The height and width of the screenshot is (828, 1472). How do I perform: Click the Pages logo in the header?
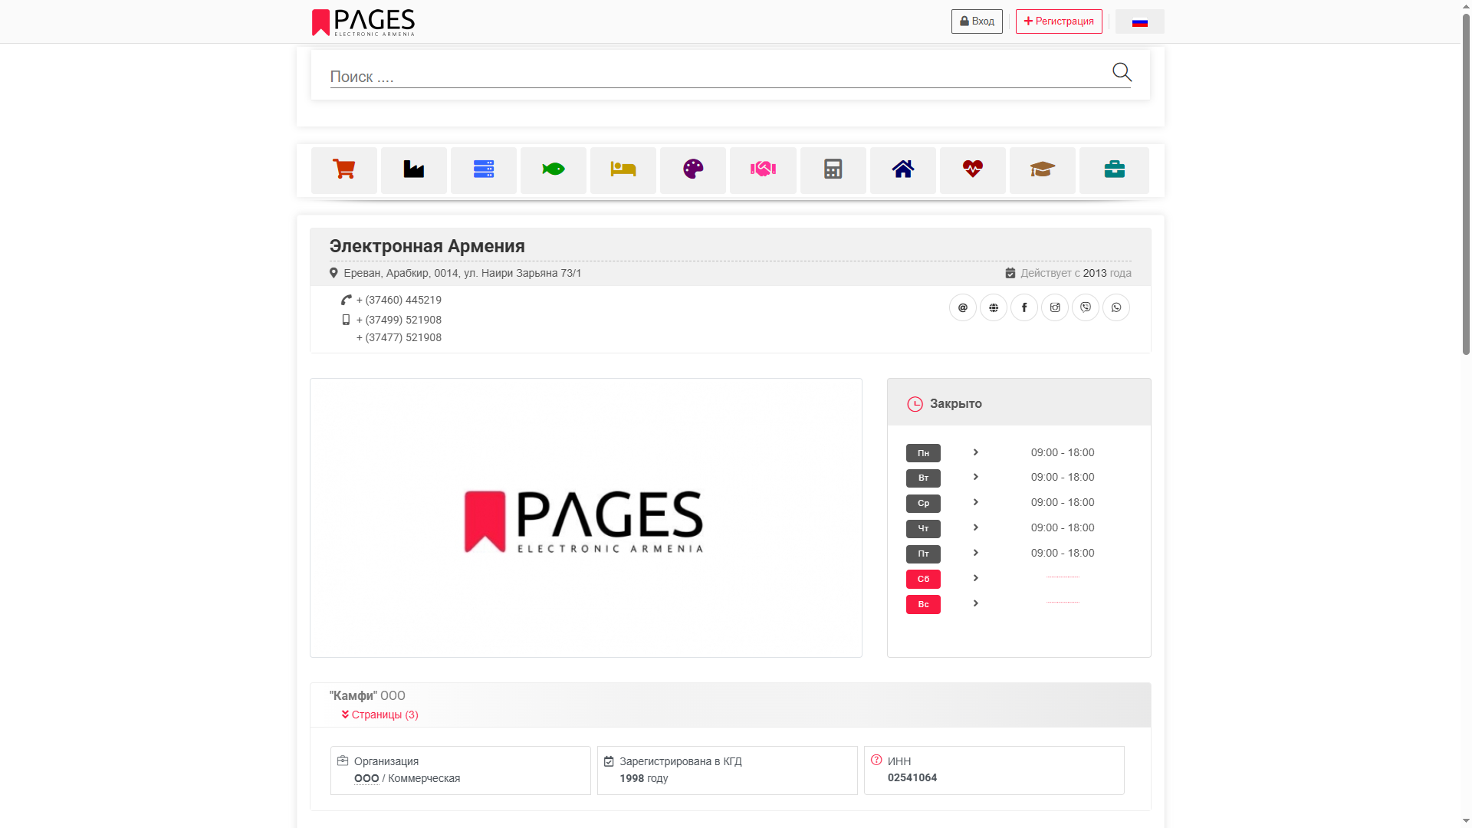(x=363, y=22)
